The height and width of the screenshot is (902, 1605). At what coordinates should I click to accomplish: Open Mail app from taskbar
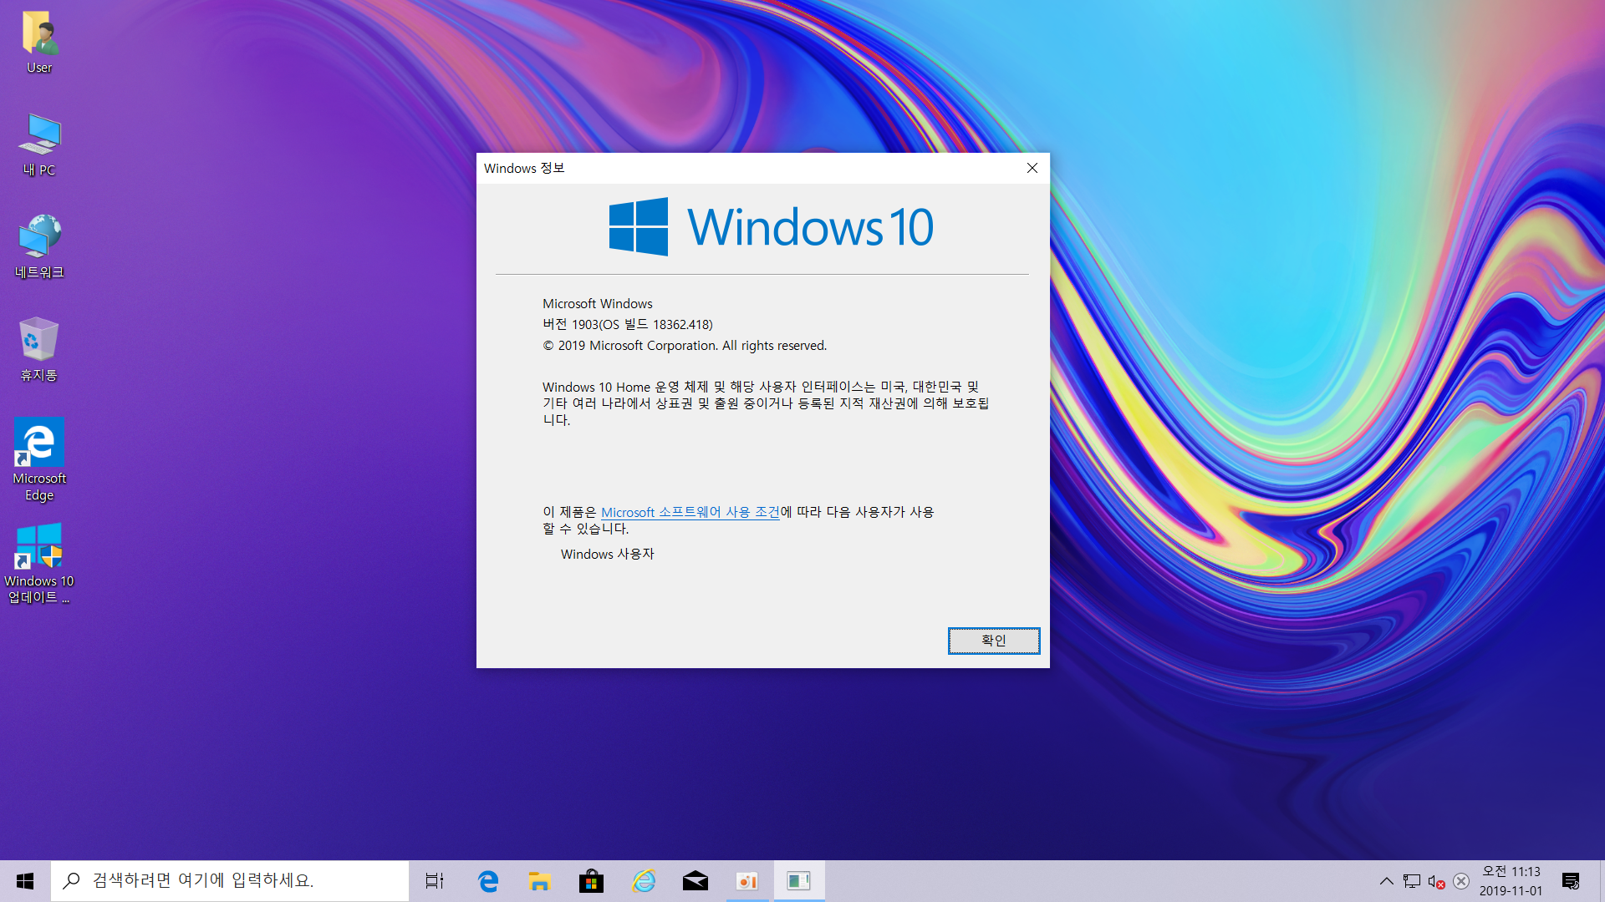695,881
